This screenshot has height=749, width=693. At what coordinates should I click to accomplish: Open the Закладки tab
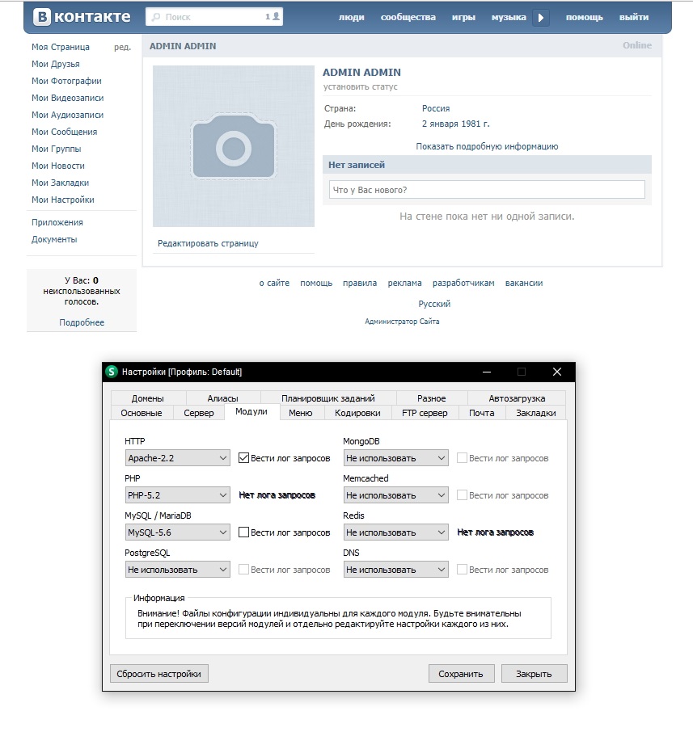pyautogui.click(x=536, y=413)
